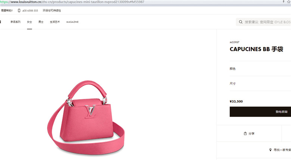Click the ¥33,500 price text

[236, 101]
